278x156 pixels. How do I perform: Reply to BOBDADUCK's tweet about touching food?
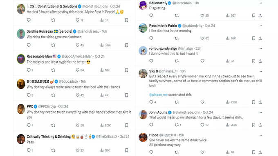coord(29,95)
